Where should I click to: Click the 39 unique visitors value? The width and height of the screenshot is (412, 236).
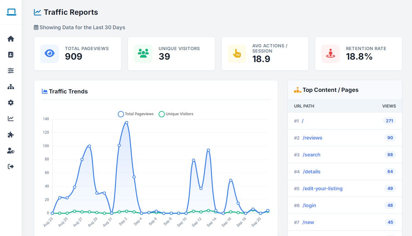point(164,57)
